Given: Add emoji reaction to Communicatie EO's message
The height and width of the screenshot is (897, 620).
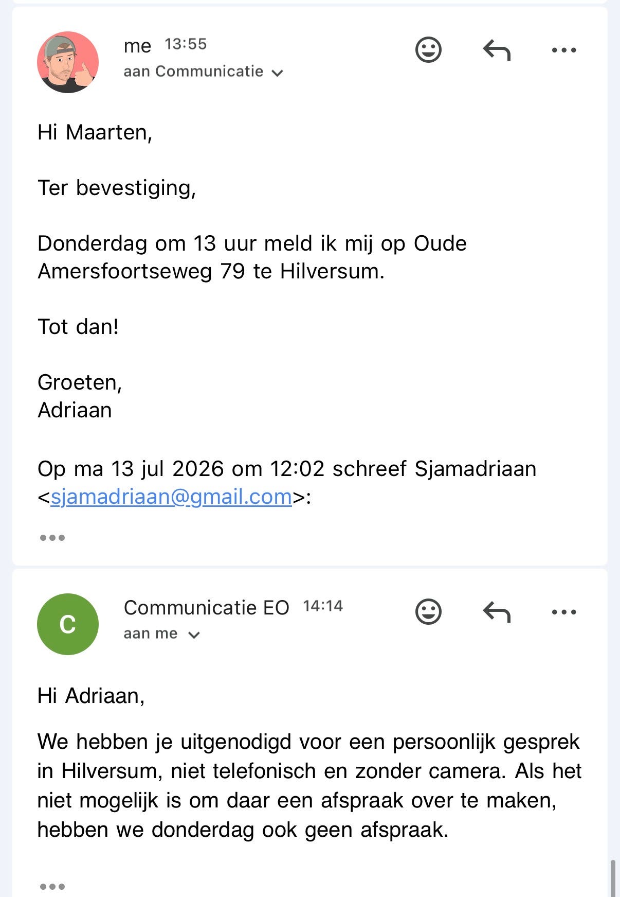Looking at the screenshot, I should (428, 612).
